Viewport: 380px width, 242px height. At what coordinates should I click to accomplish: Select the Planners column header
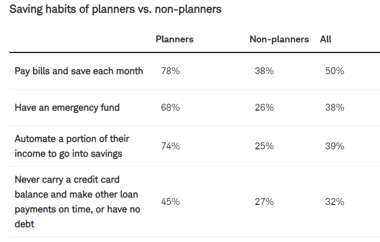click(174, 39)
